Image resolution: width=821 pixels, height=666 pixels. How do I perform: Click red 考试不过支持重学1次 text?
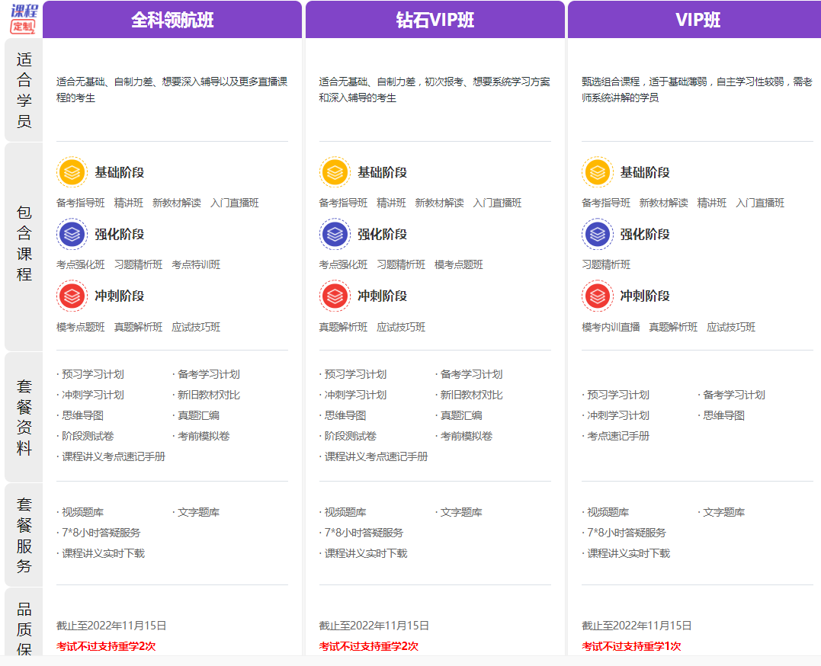(631, 646)
